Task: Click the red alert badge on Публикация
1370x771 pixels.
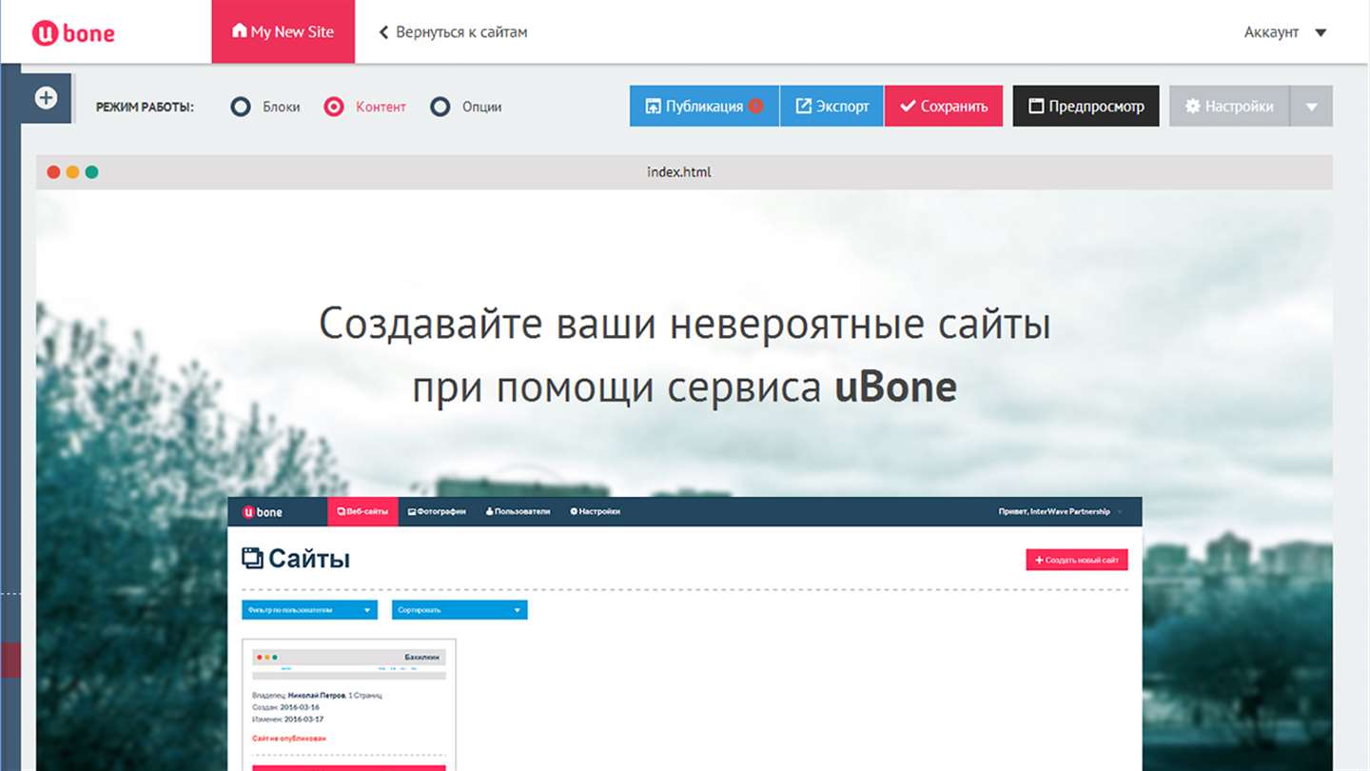Action: pyautogui.click(x=756, y=106)
